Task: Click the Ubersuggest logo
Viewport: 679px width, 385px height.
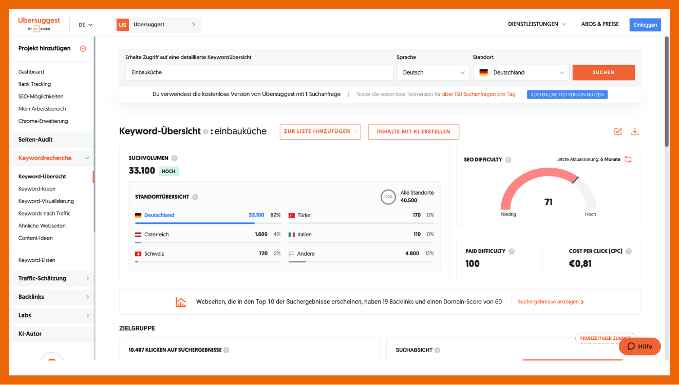Action: point(39,24)
